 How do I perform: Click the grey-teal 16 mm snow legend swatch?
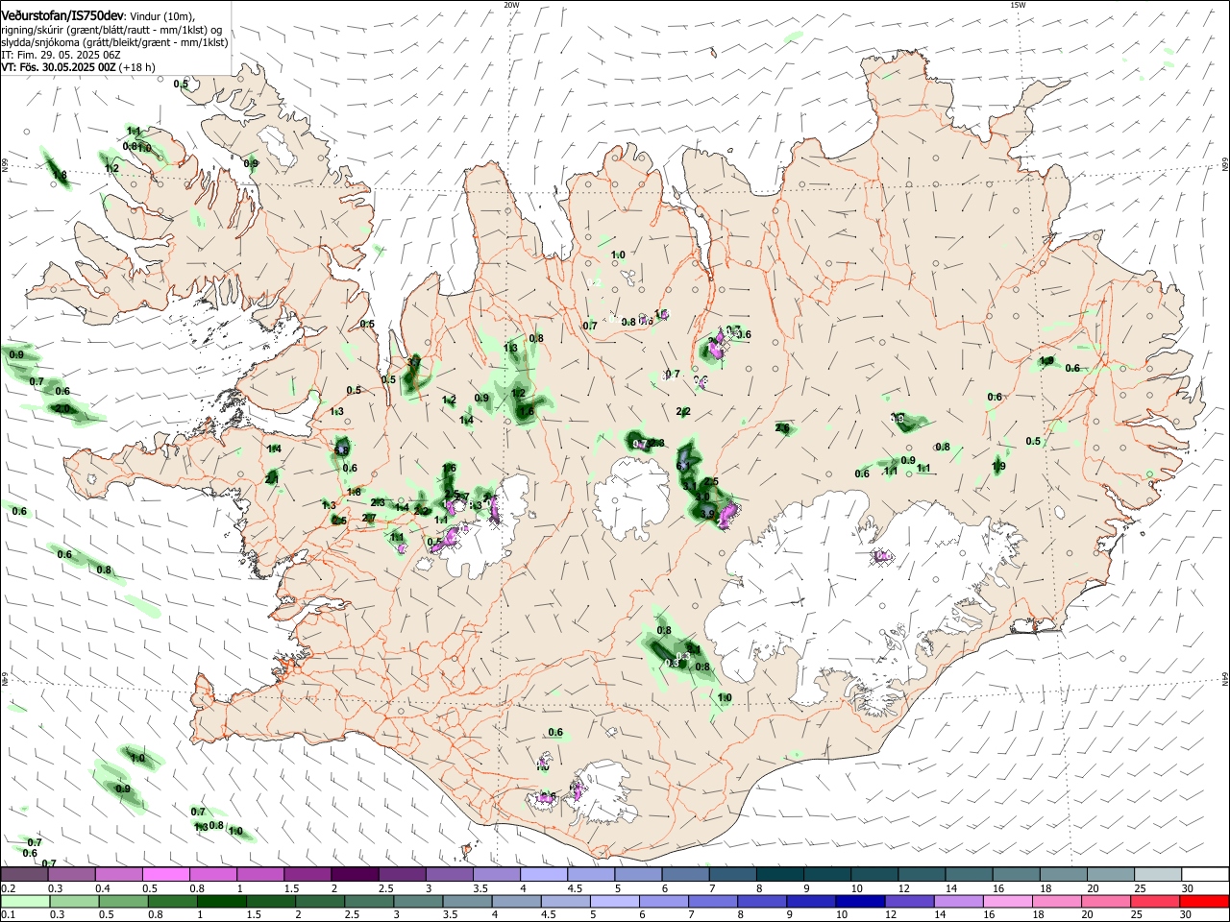tap(1016, 875)
